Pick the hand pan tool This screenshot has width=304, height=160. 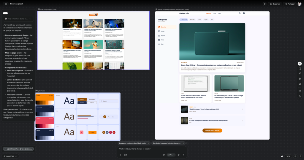point(300,79)
